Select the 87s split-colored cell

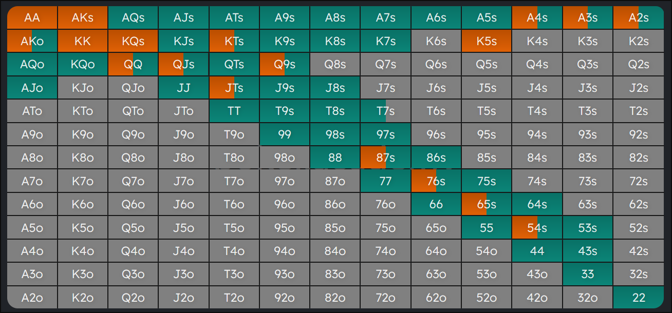point(385,158)
